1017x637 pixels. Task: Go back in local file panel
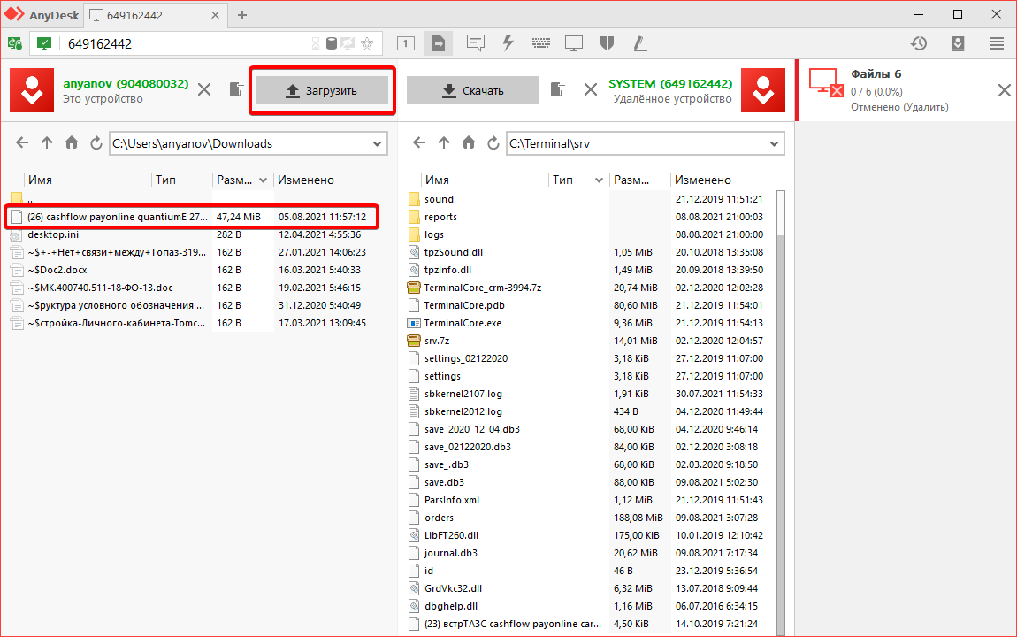22,142
